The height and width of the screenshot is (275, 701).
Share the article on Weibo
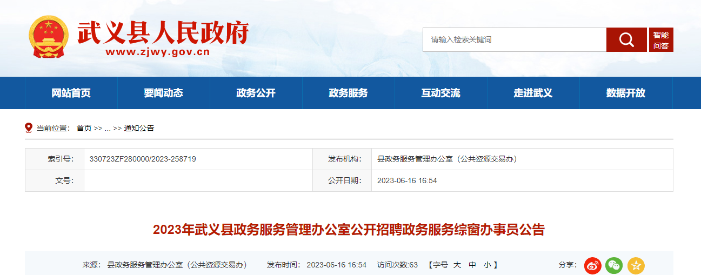[592, 265]
